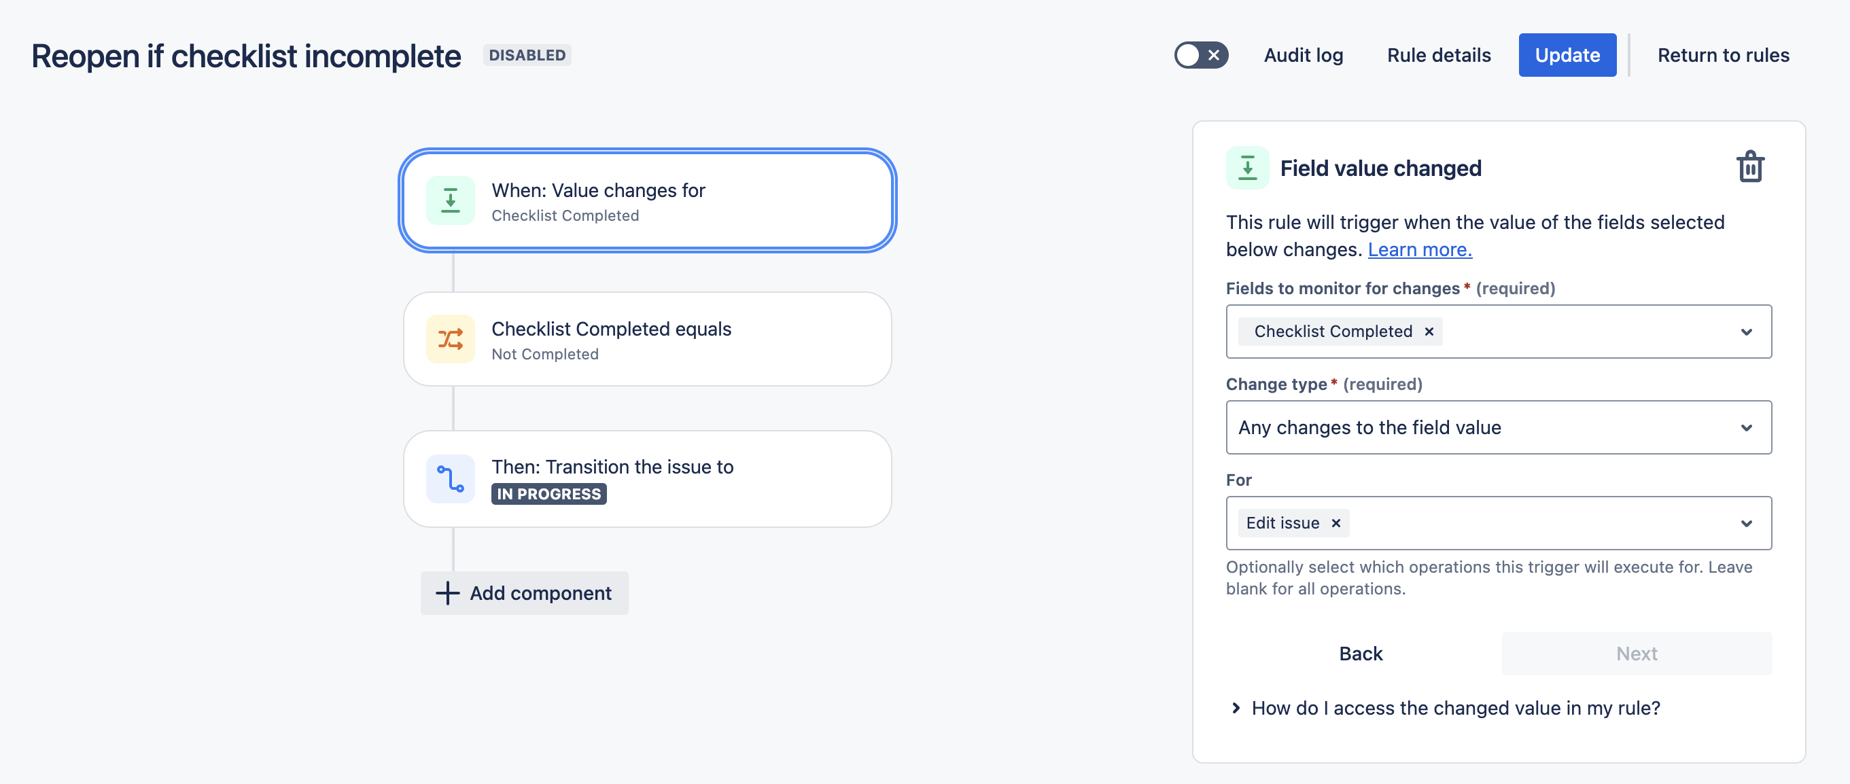Click Field value changed header icon
The height and width of the screenshot is (784, 1850).
(x=1247, y=168)
